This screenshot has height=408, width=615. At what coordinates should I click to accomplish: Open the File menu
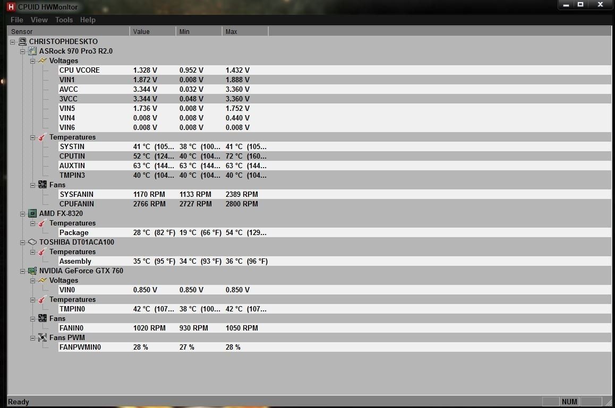click(17, 20)
